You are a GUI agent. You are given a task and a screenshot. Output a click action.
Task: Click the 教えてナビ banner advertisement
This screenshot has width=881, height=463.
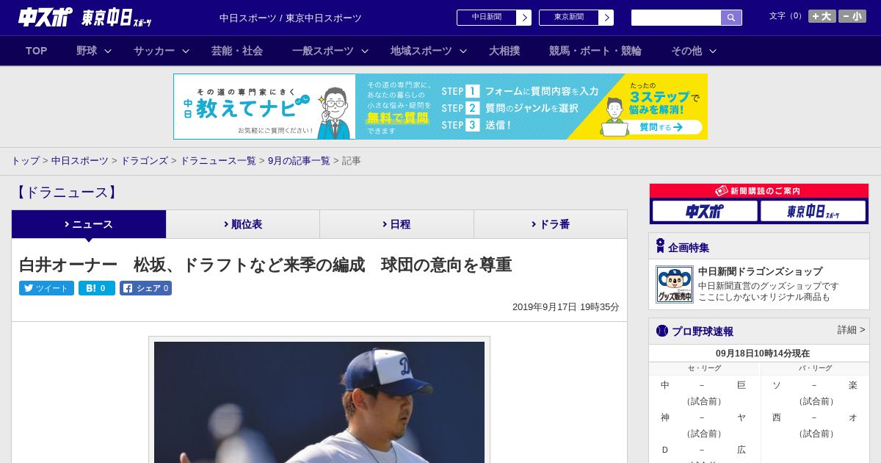point(440,107)
